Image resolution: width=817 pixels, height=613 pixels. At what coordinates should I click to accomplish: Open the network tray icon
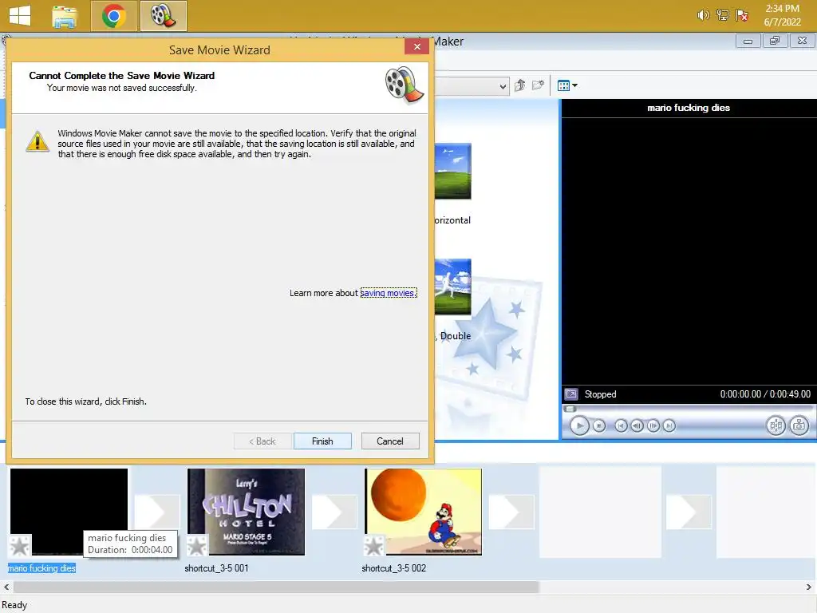point(723,15)
